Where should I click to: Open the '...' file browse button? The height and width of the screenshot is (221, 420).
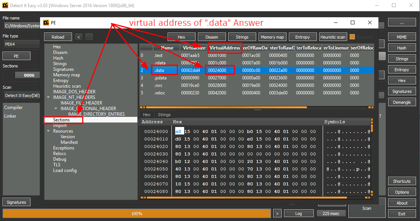pyautogui.click(x=402, y=22)
